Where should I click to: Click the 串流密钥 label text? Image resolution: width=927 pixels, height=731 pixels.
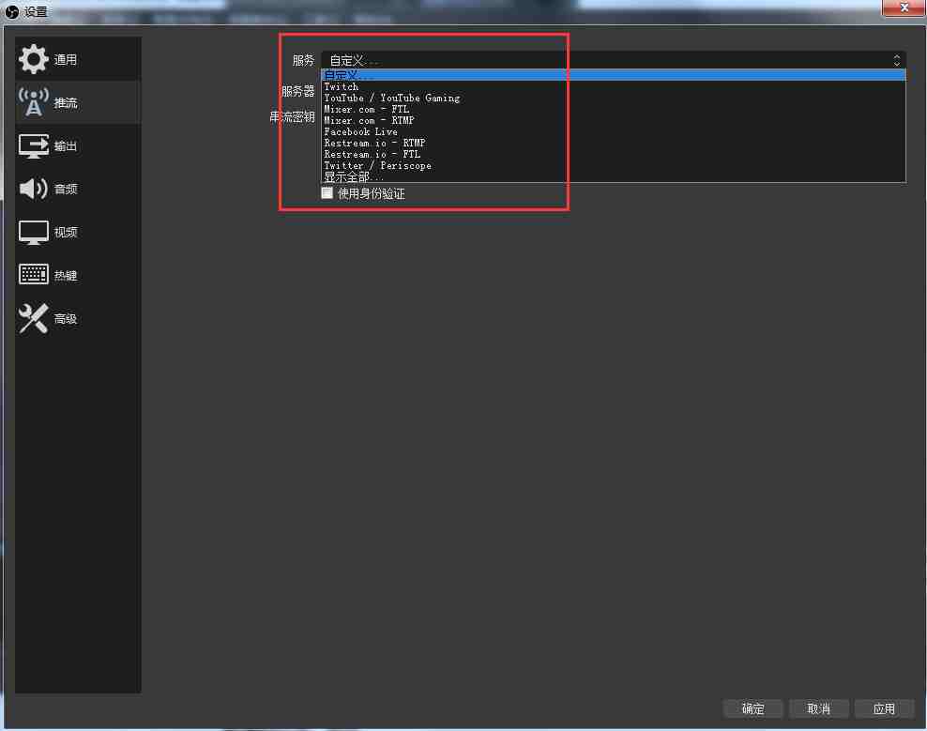[x=292, y=116]
